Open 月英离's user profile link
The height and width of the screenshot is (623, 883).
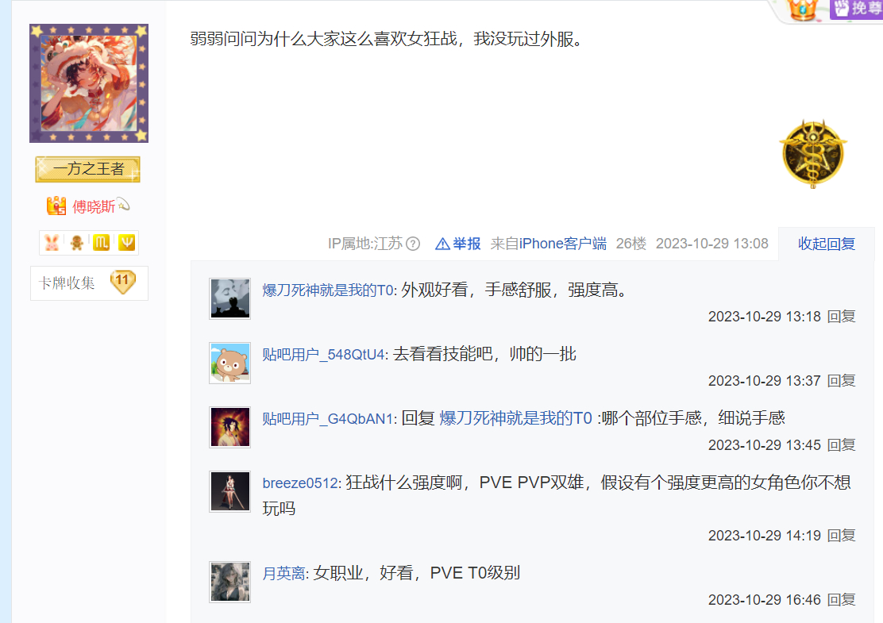[283, 574]
